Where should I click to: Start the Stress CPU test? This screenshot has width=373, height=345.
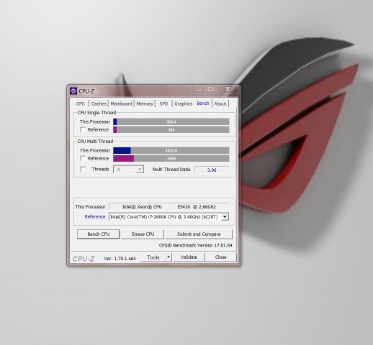[143, 234]
